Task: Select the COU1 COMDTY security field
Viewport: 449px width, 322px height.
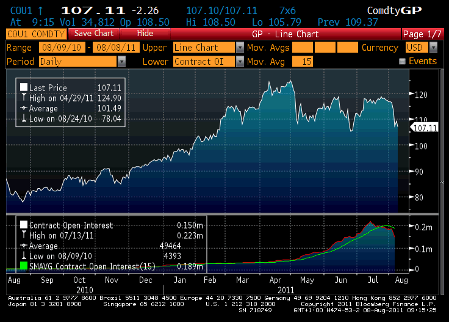Action: [37, 34]
